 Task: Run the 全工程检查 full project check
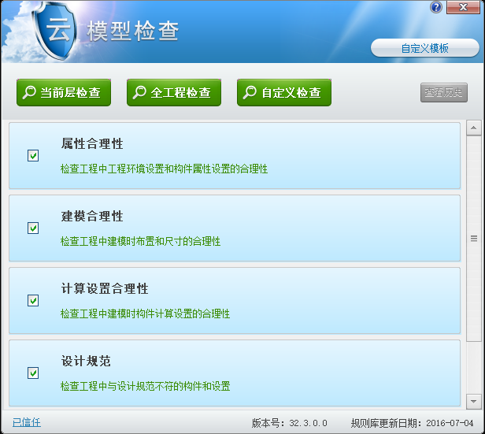(x=174, y=93)
